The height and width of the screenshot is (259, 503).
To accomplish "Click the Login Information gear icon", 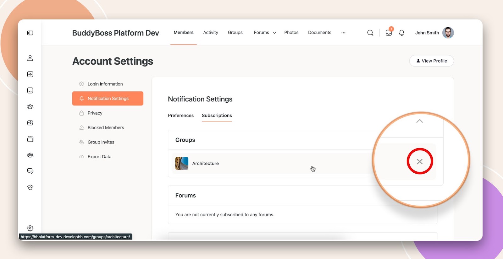I will pos(81,84).
